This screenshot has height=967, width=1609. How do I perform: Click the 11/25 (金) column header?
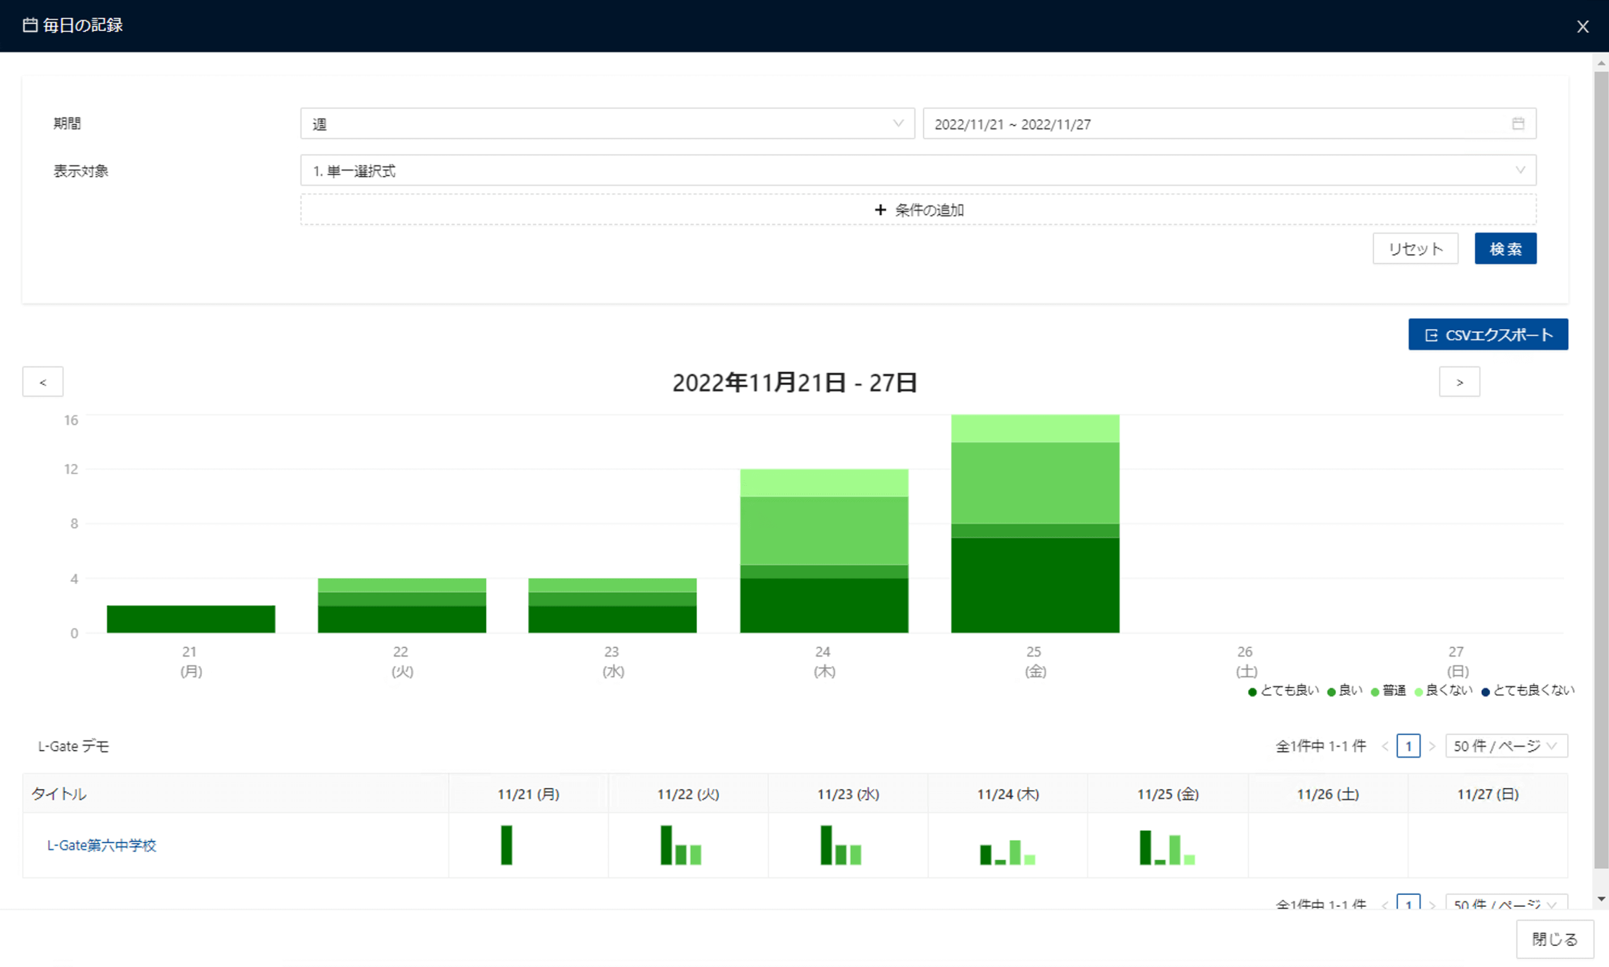point(1168,794)
